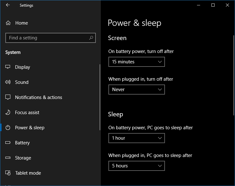The image size is (235, 186).
Task: Click the back arrow in Settings header
Action: coord(8,5)
